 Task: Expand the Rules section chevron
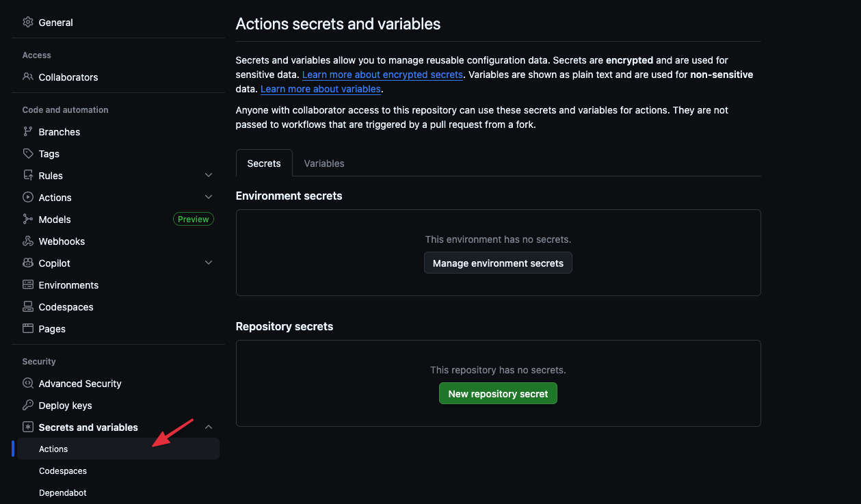click(209, 176)
